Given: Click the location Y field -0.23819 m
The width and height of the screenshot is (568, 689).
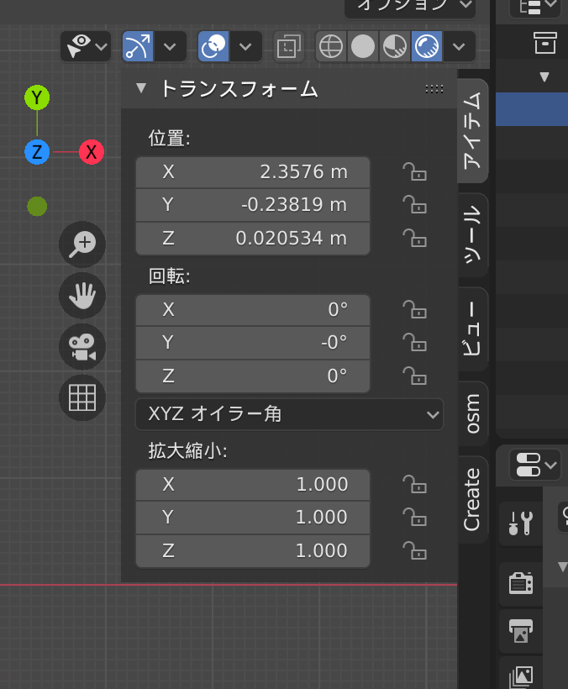Looking at the screenshot, I should 253,205.
